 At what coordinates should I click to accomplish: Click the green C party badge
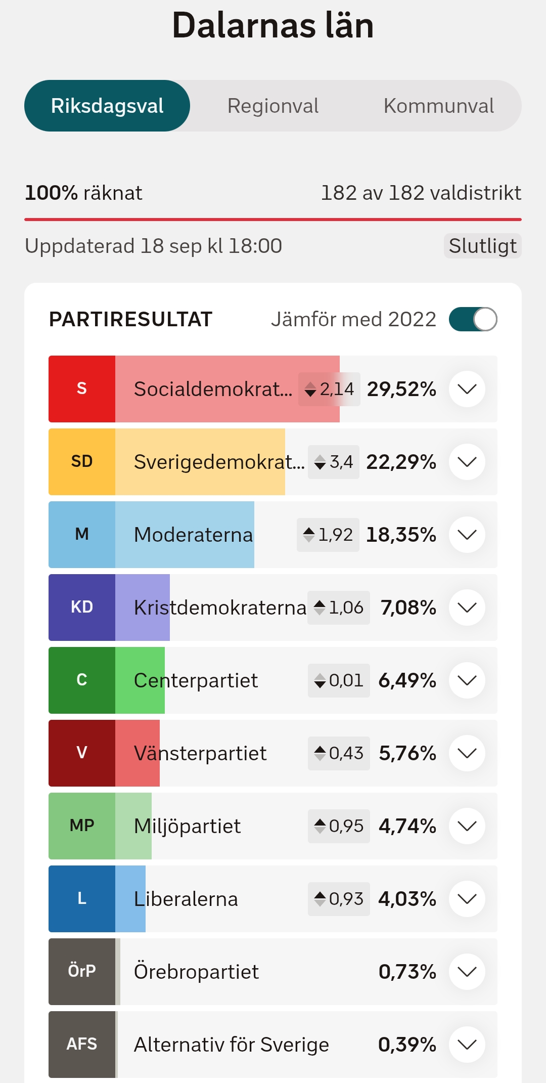pos(82,680)
